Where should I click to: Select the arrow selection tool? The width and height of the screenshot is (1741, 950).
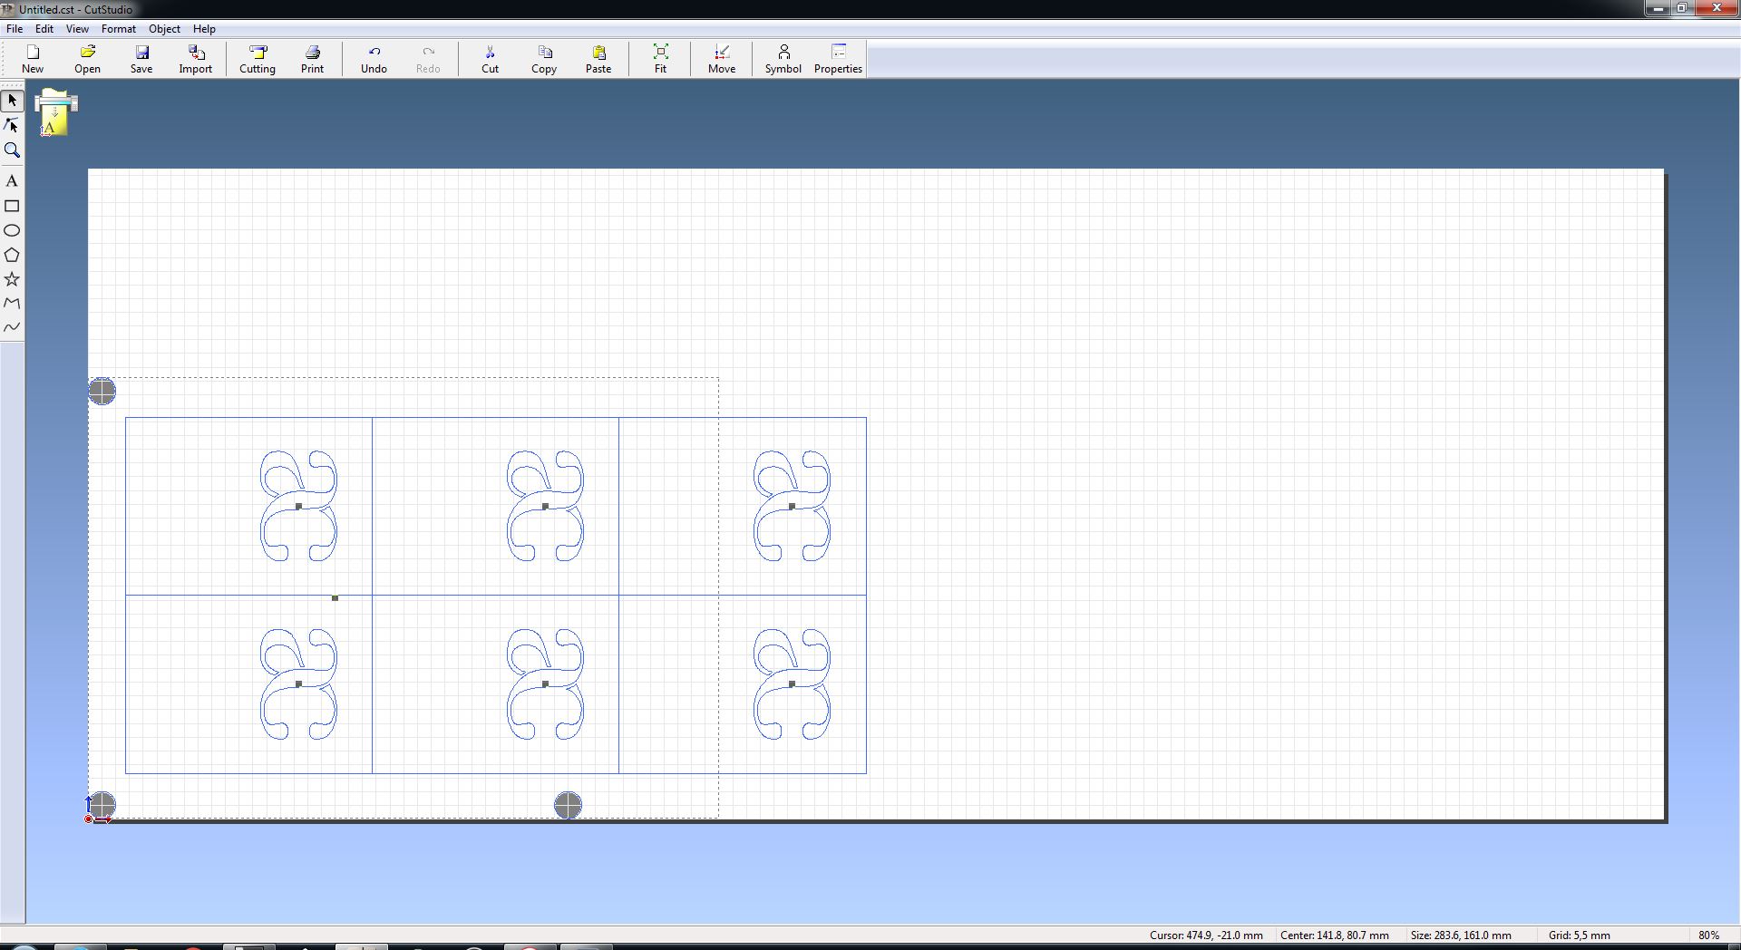pyautogui.click(x=12, y=101)
